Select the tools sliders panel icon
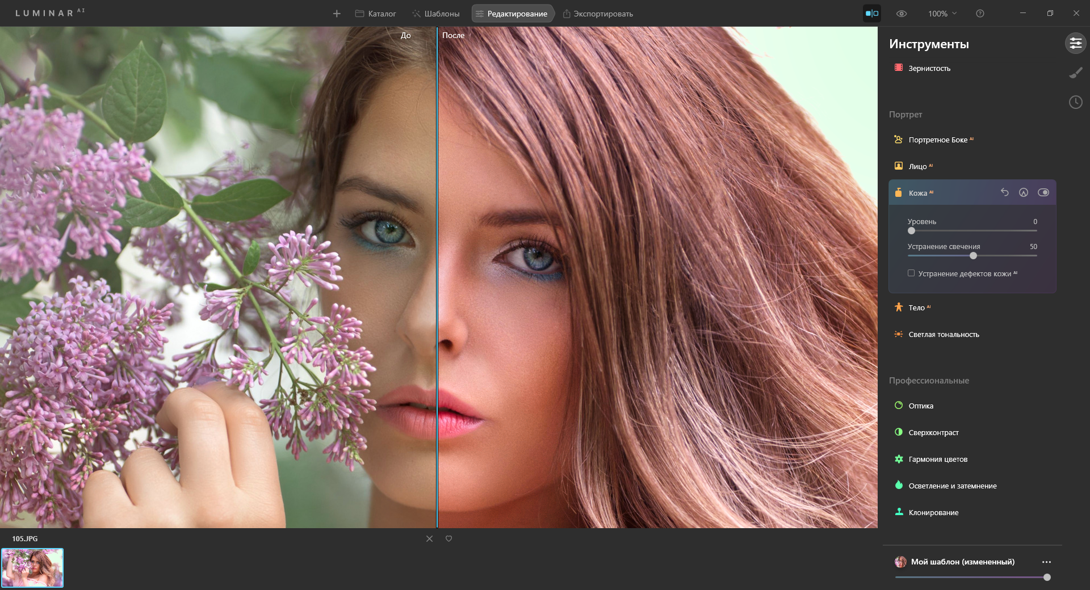The height and width of the screenshot is (590, 1090). pos(1076,43)
